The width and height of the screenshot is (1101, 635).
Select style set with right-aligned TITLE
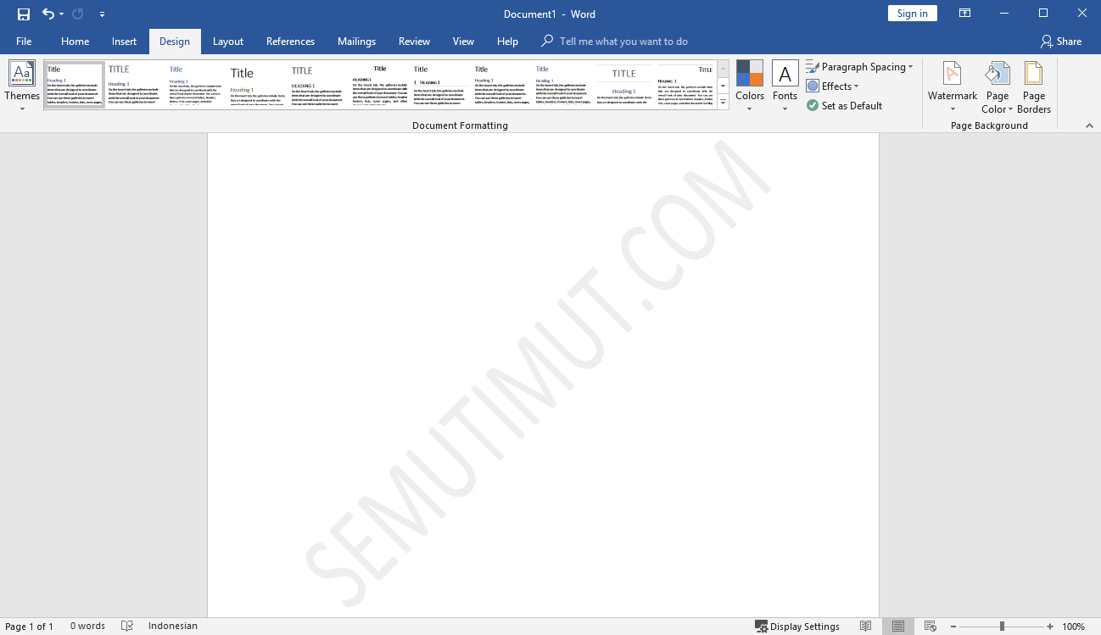pyautogui.click(x=685, y=84)
